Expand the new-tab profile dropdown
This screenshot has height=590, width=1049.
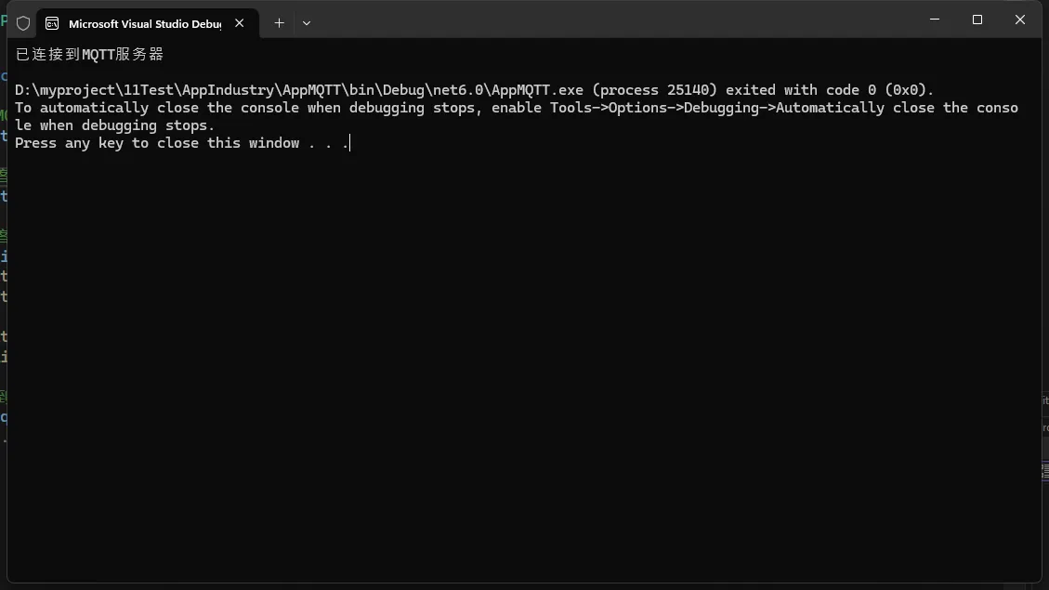pyautogui.click(x=307, y=23)
